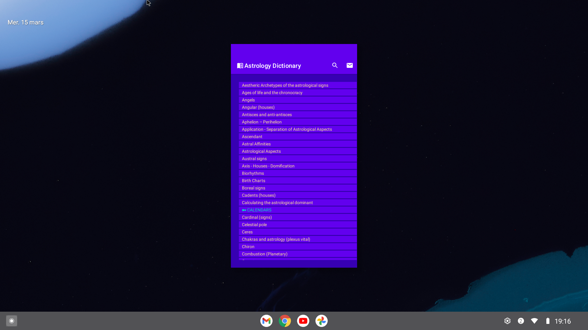Select the Ascendant entry
The width and height of the screenshot is (588, 330).
[x=298, y=137]
